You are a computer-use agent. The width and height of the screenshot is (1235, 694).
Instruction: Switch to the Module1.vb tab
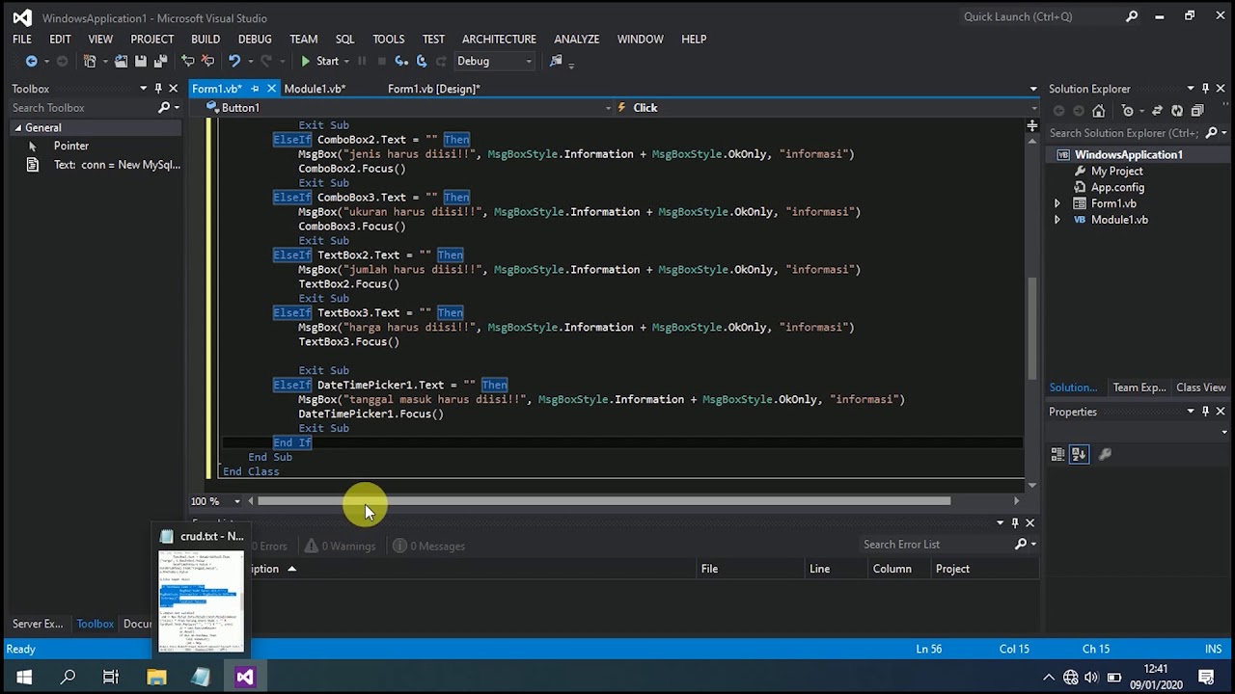[x=315, y=89]
